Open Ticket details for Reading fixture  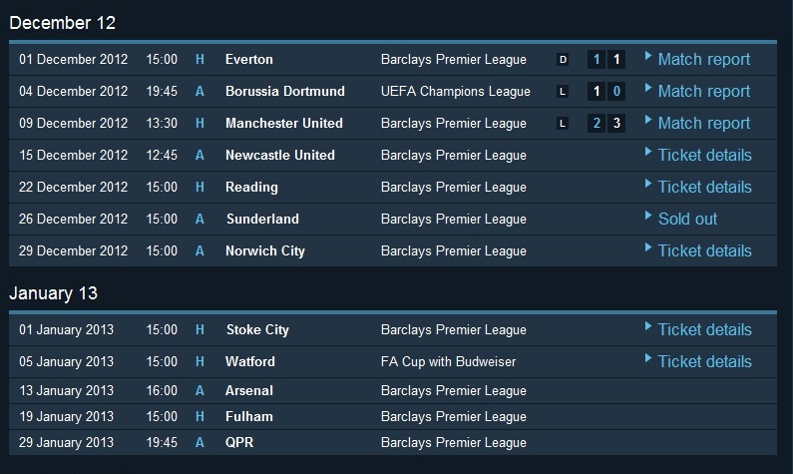[704, 187]
